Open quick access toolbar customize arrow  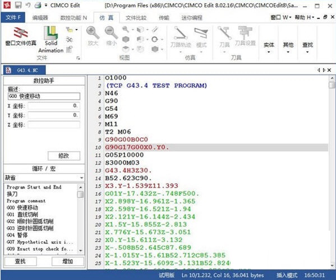click(x=46, y=5)
